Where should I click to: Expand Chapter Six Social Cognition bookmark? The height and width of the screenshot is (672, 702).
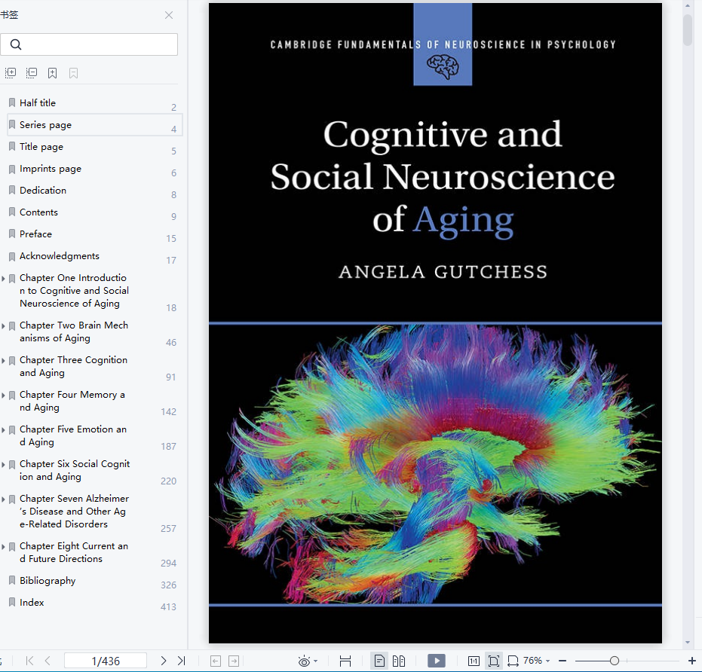(4, 465)
